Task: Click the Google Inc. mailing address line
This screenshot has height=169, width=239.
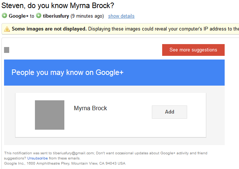Action: click(x=64, y=163)
